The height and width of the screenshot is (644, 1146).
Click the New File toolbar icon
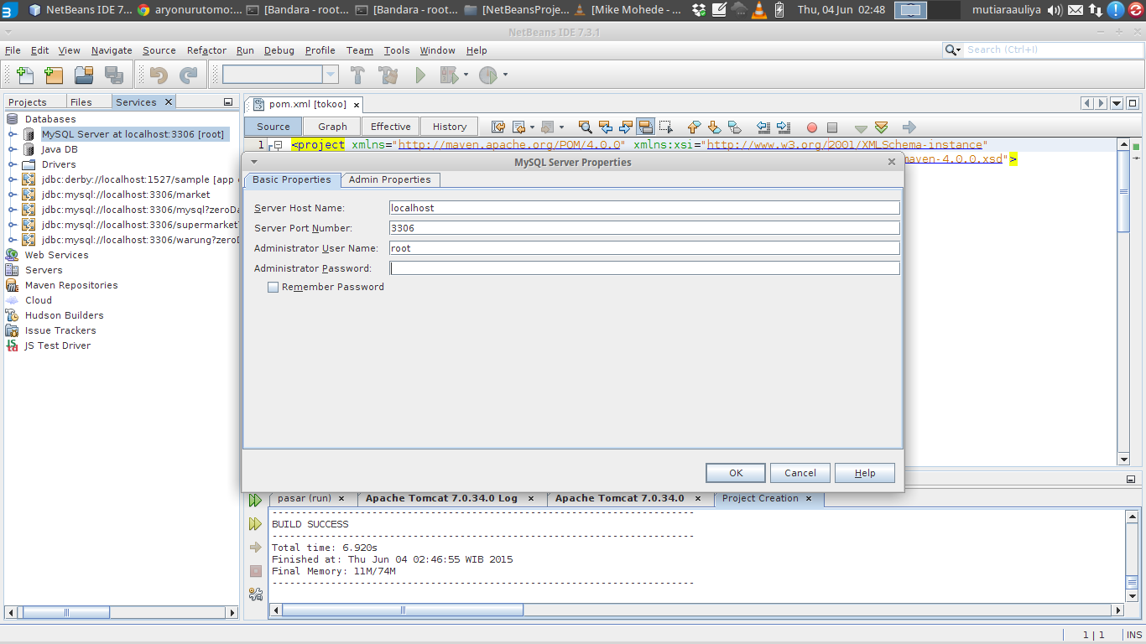click(24, 75)
